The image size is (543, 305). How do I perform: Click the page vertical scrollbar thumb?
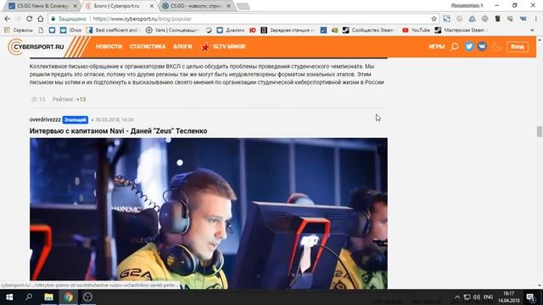coord(540,132)
